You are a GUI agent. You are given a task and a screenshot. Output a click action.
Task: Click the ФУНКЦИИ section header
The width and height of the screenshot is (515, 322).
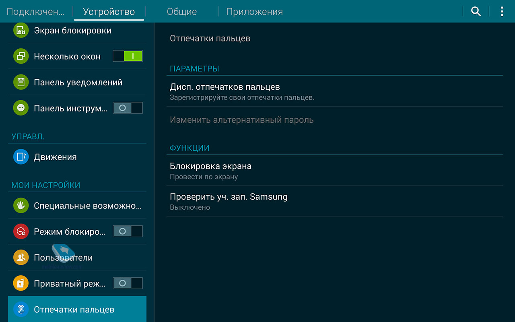190,148
